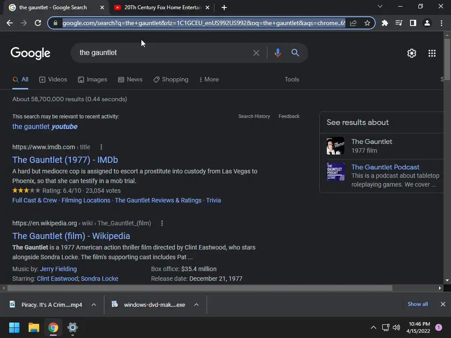451x338 pixels.
Task: Select the Shopping search tab
Action: tap(171, 80)
